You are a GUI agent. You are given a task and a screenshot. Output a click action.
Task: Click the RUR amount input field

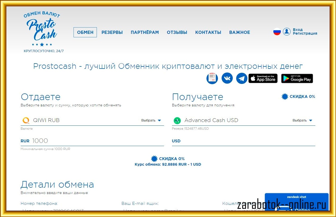coord(97,141)
